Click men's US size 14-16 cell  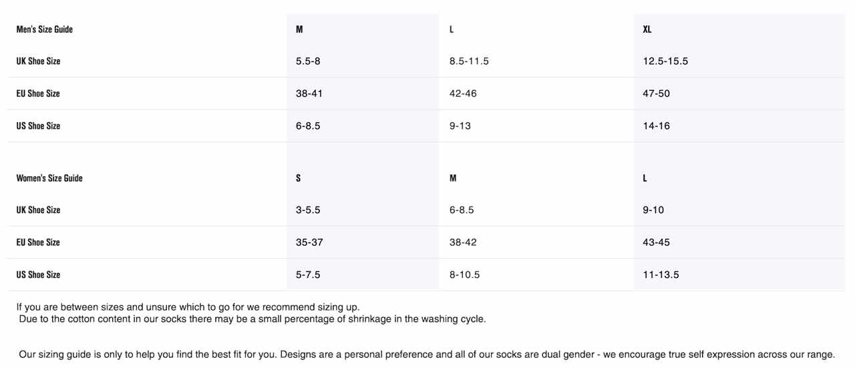(656, 126)
